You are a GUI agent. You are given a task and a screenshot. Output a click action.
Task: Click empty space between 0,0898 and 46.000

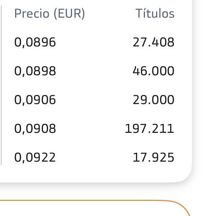pos(94,71)
